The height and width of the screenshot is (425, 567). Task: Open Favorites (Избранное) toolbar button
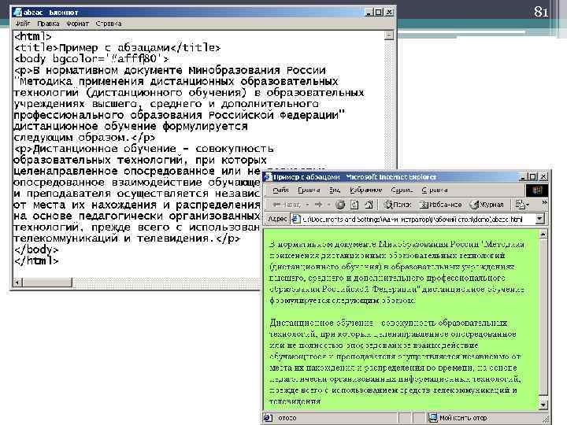coord(439,205)
